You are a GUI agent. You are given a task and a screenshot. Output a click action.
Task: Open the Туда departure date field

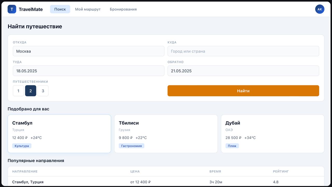click(x=88, y=71)
